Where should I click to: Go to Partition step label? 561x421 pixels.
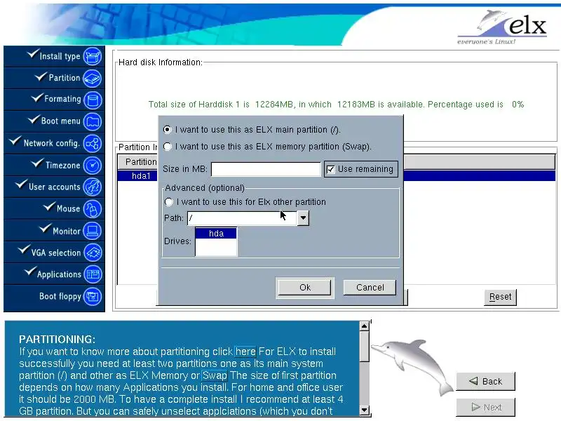point(65,78)
